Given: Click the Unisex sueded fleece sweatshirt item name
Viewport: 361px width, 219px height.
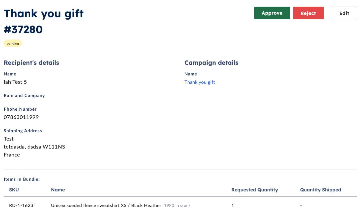Looking at the screenshot, I should click(x=106, y=205).
